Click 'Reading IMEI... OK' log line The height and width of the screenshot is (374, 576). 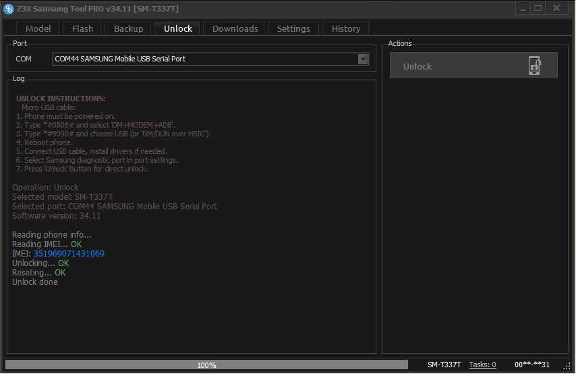(47, 244)
